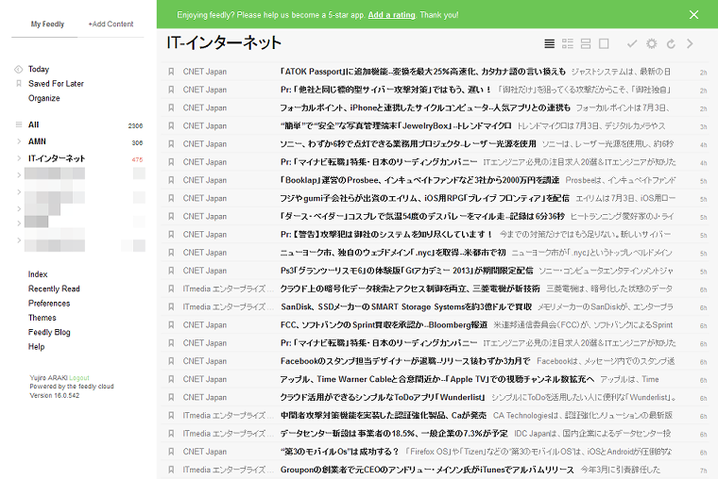718x479 pixels.
Task: Save ATOK Passport article for later
Action: click(x=171, y=72)
